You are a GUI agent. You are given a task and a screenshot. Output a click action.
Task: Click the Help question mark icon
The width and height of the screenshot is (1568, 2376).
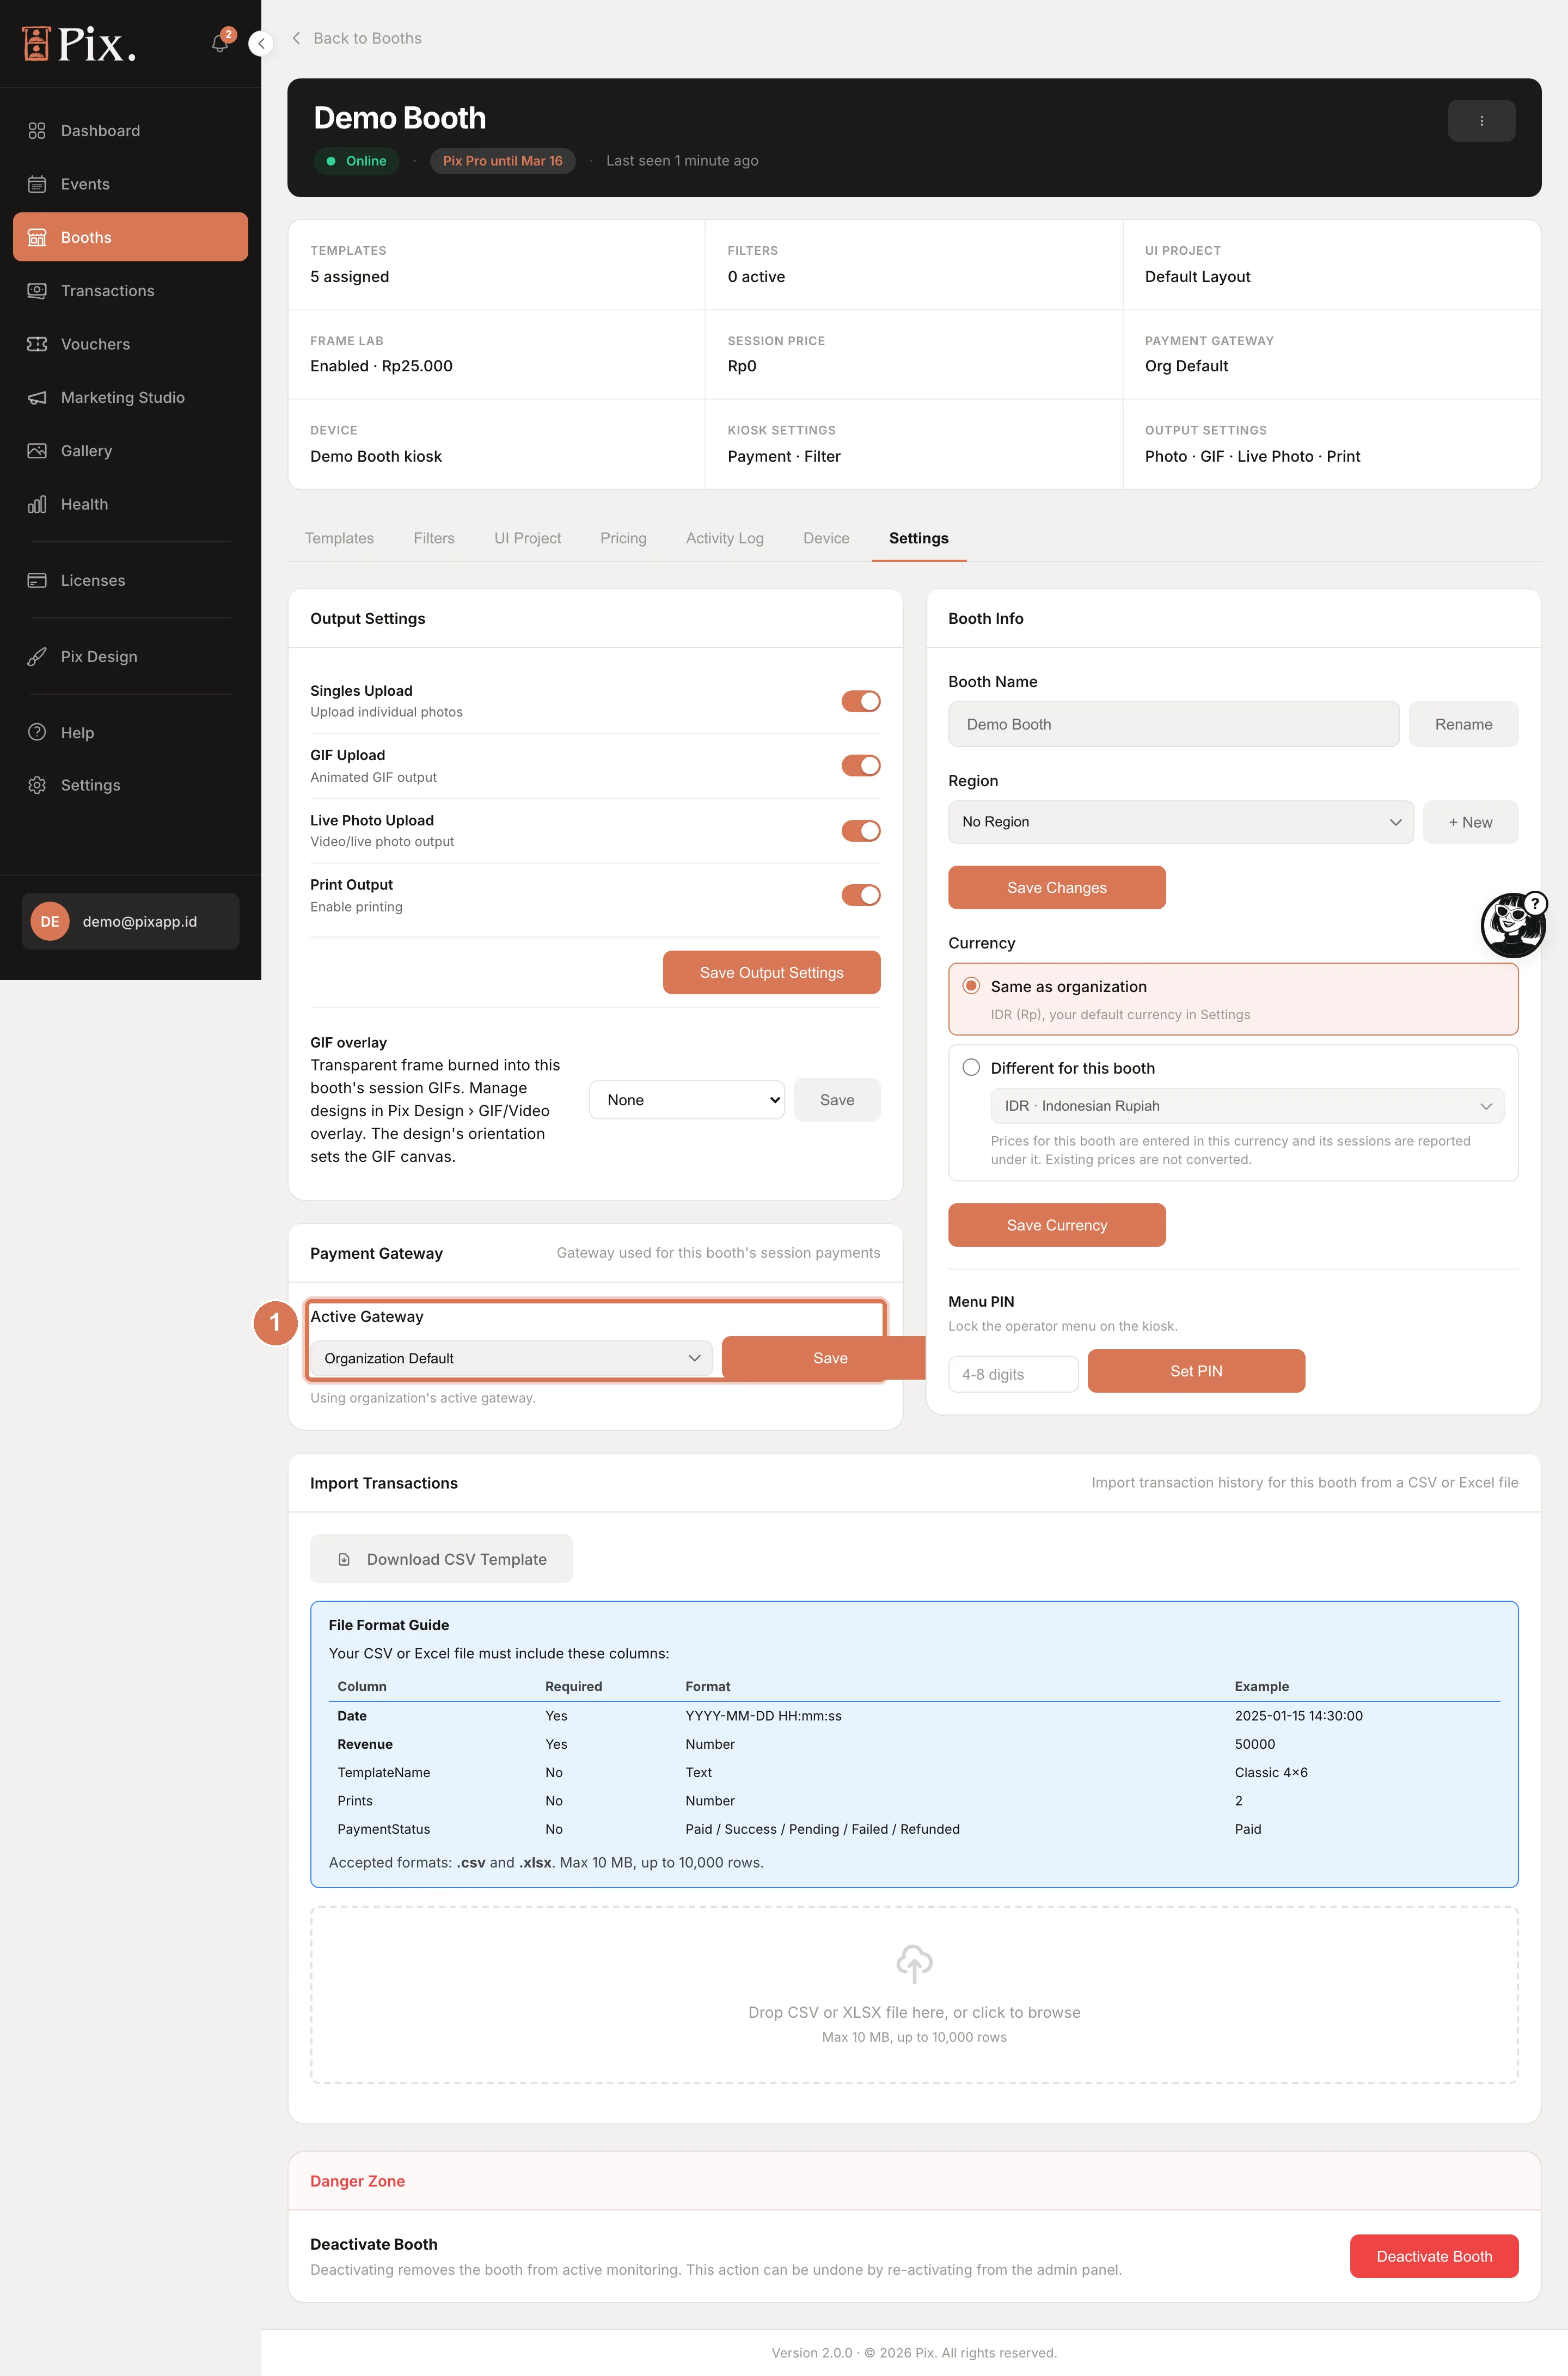[x=37, y=732]
